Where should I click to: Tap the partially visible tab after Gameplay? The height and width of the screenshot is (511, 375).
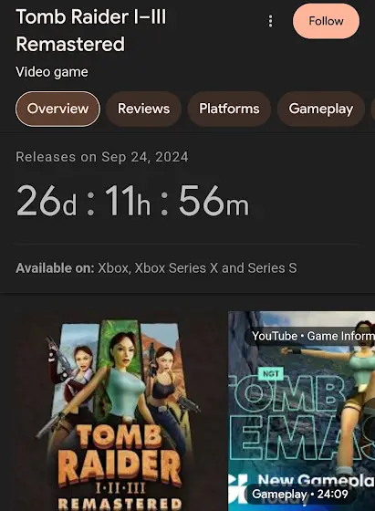(x=373, y=109)
